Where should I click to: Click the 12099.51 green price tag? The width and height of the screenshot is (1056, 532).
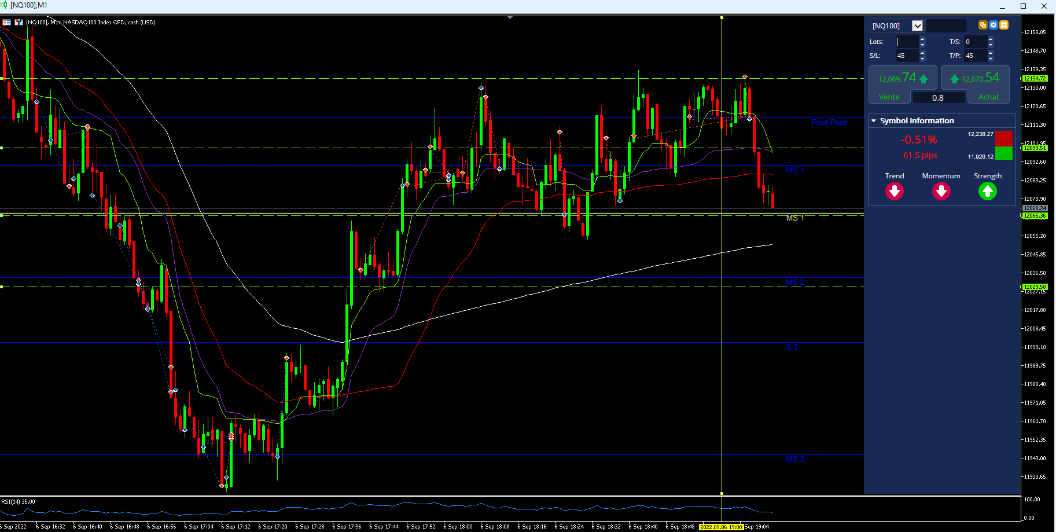[x=1035, y=148]
